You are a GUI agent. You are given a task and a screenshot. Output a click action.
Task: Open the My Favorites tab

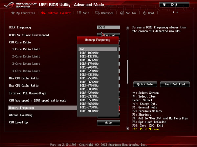pyautogui.click(x=23, y=13)
